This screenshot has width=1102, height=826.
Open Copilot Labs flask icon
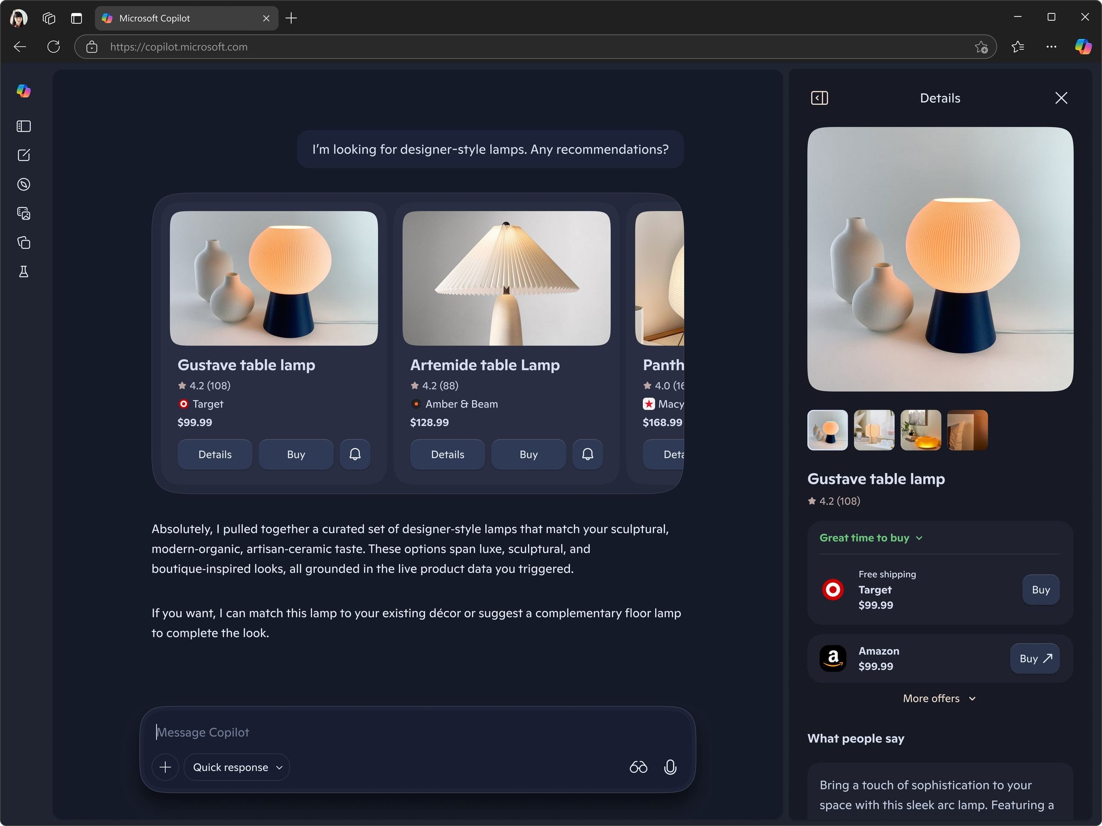[x=23, y=272]
